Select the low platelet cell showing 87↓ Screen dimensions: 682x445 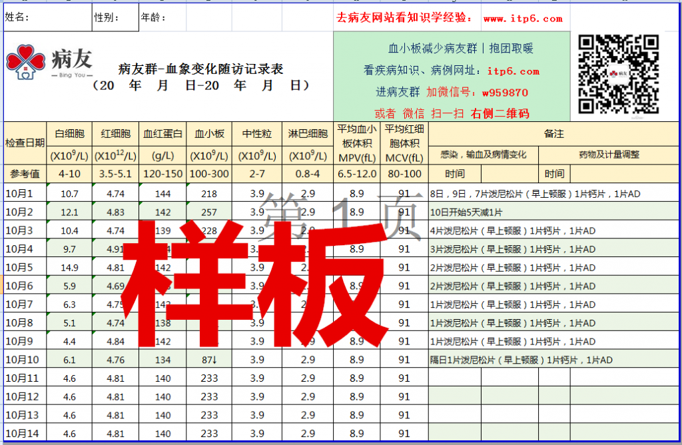coord(209,360)
